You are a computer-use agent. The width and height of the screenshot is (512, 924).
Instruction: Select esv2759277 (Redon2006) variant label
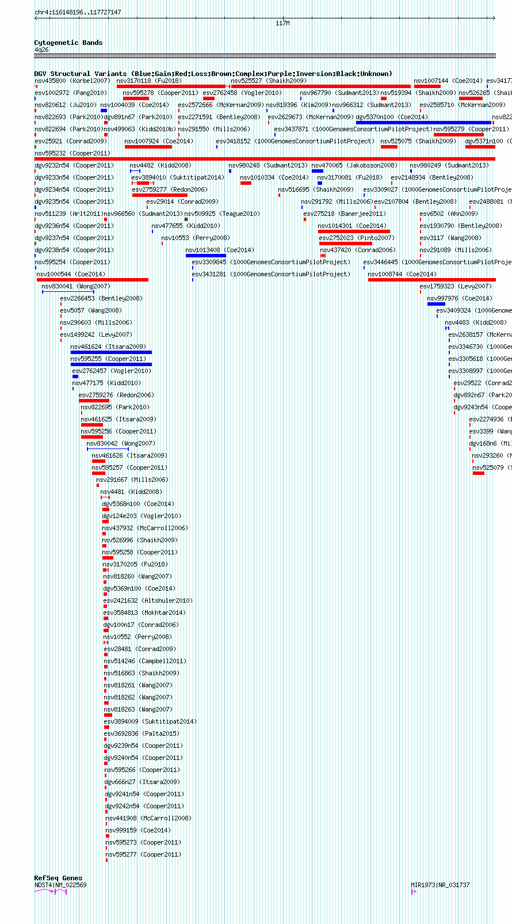point(170,189)
